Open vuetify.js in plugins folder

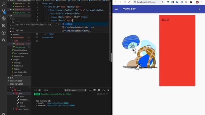[x=18, y=75]
